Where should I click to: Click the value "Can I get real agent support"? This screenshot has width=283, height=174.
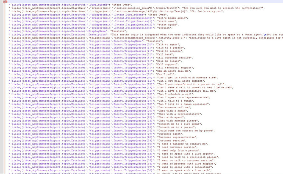click(x=181, y=81)
